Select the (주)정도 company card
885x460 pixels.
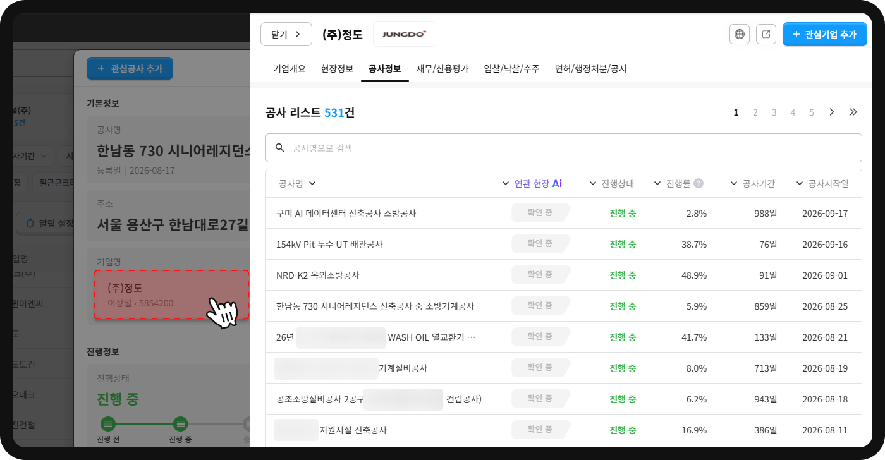coord(171,294)
